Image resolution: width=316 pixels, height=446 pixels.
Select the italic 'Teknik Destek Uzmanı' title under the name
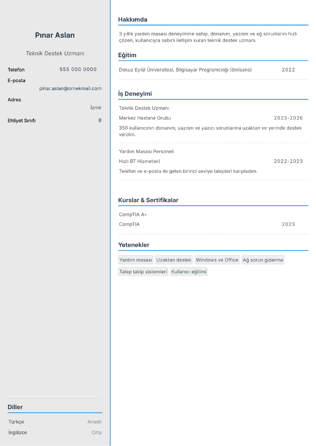(55, 53)
